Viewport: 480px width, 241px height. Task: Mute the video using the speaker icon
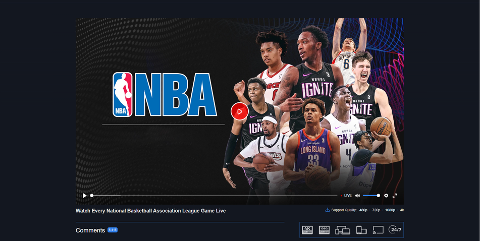357,196
